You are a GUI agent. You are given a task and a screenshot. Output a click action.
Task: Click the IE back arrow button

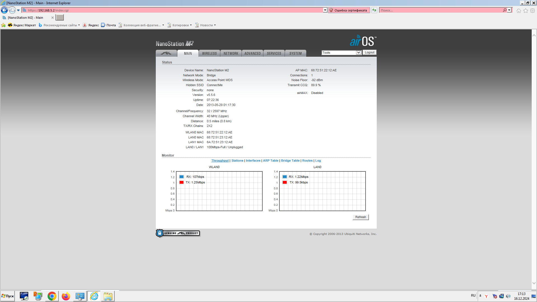pyautogui.click(x=4, y=10)
